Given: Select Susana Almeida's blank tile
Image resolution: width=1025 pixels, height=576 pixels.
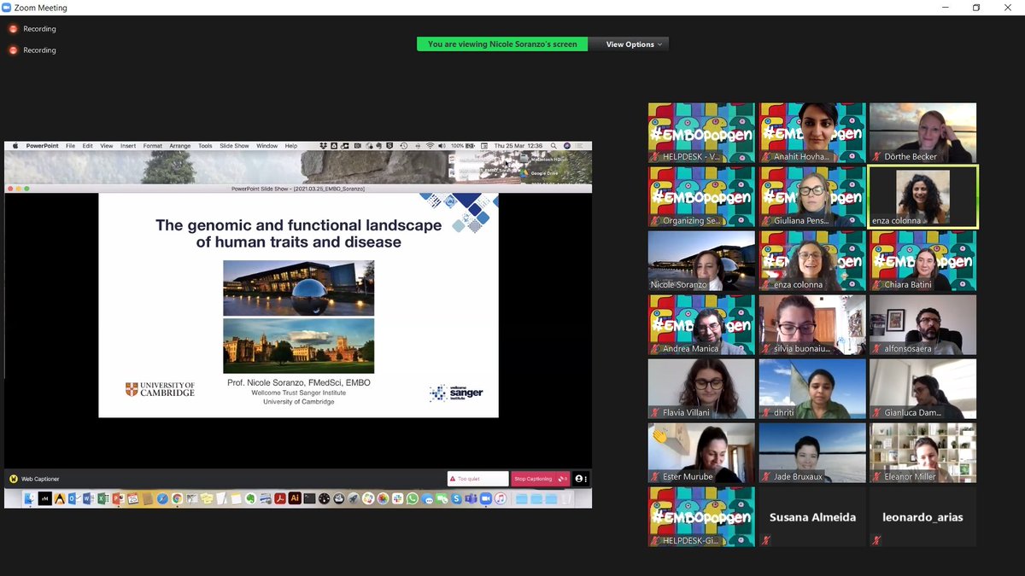Looking at the screenshot, I should click(x=812, y=516).
